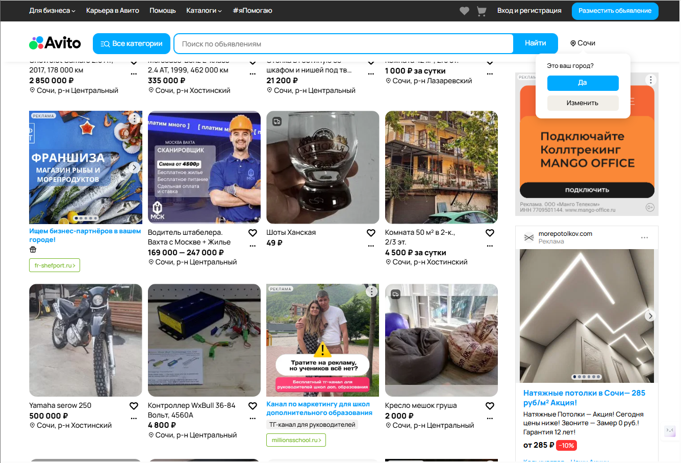Open the #яПомогаю link
The image size is (681, 463).
(253, 11)
